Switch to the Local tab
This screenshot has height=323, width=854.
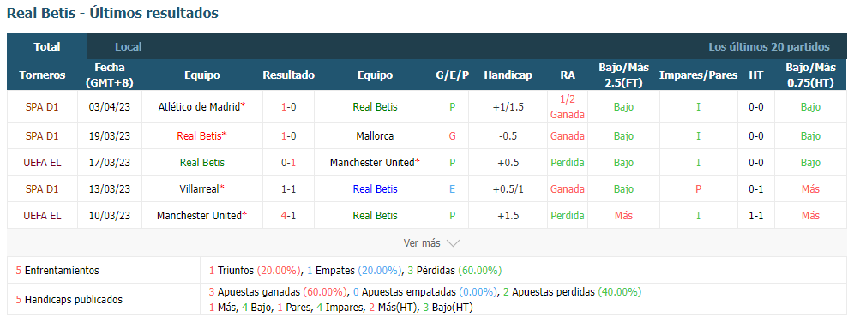129,47
